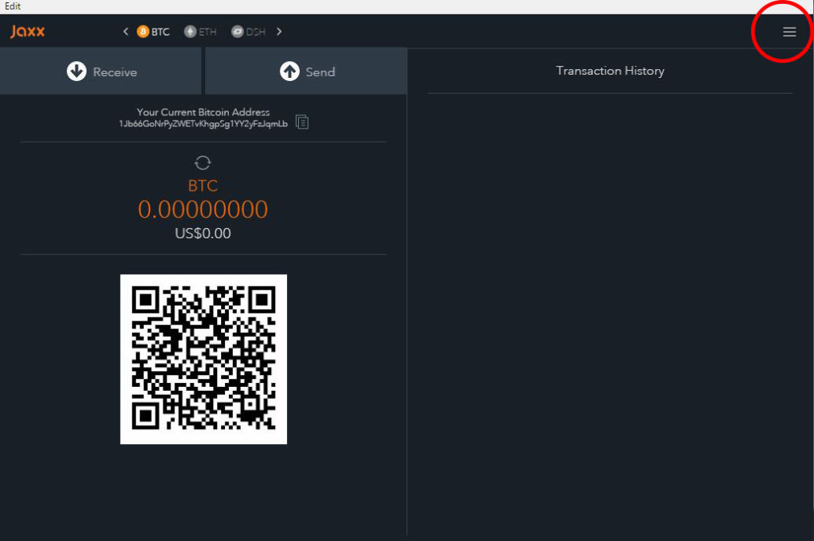Image resolution: width=814 pixels, height=541 pixels.
Task: Open the Receive tab
Action: tap(101, 71)
